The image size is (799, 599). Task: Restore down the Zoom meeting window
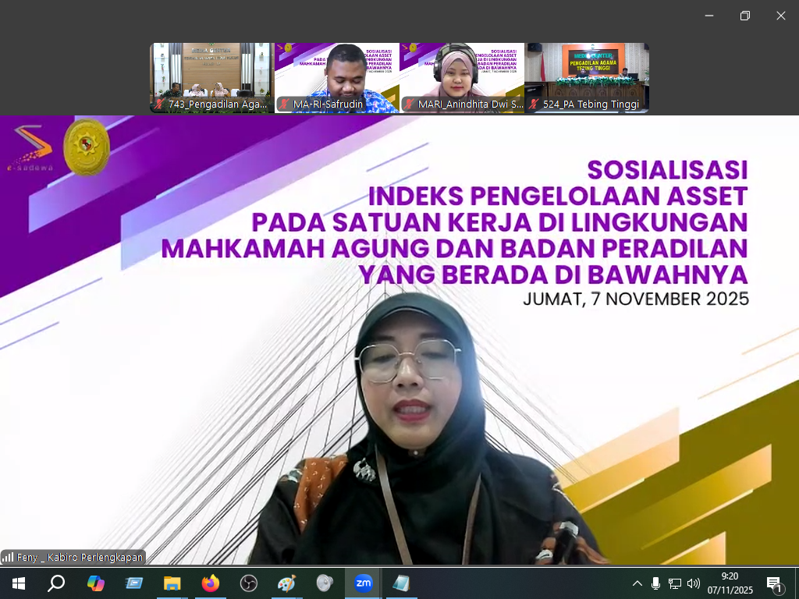[x=745, y=16]
